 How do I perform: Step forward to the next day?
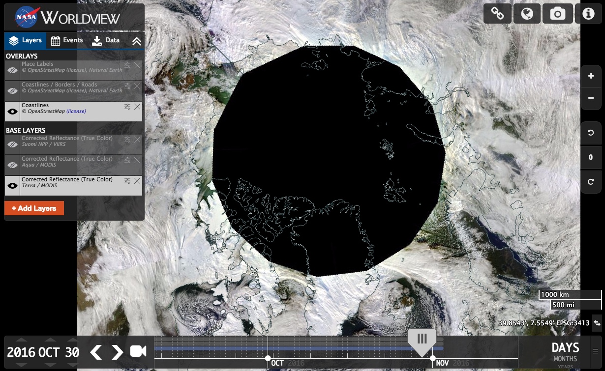(x=117, y=352)
